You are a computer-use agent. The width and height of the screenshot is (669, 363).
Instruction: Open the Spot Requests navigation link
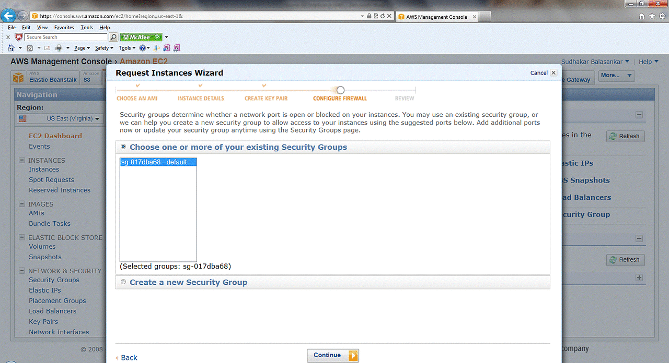[x=51, y=179]
